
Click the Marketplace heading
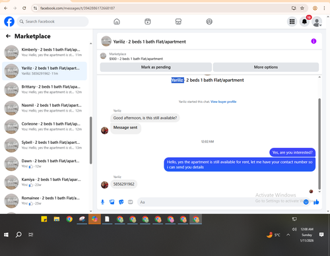[32, 36]
